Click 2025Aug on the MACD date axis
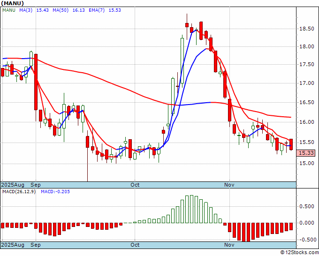 tap(13, 245)
